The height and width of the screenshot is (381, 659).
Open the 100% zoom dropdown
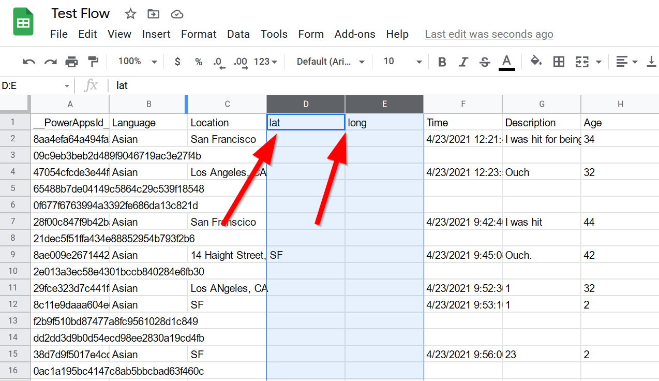[x=137, y=62]
